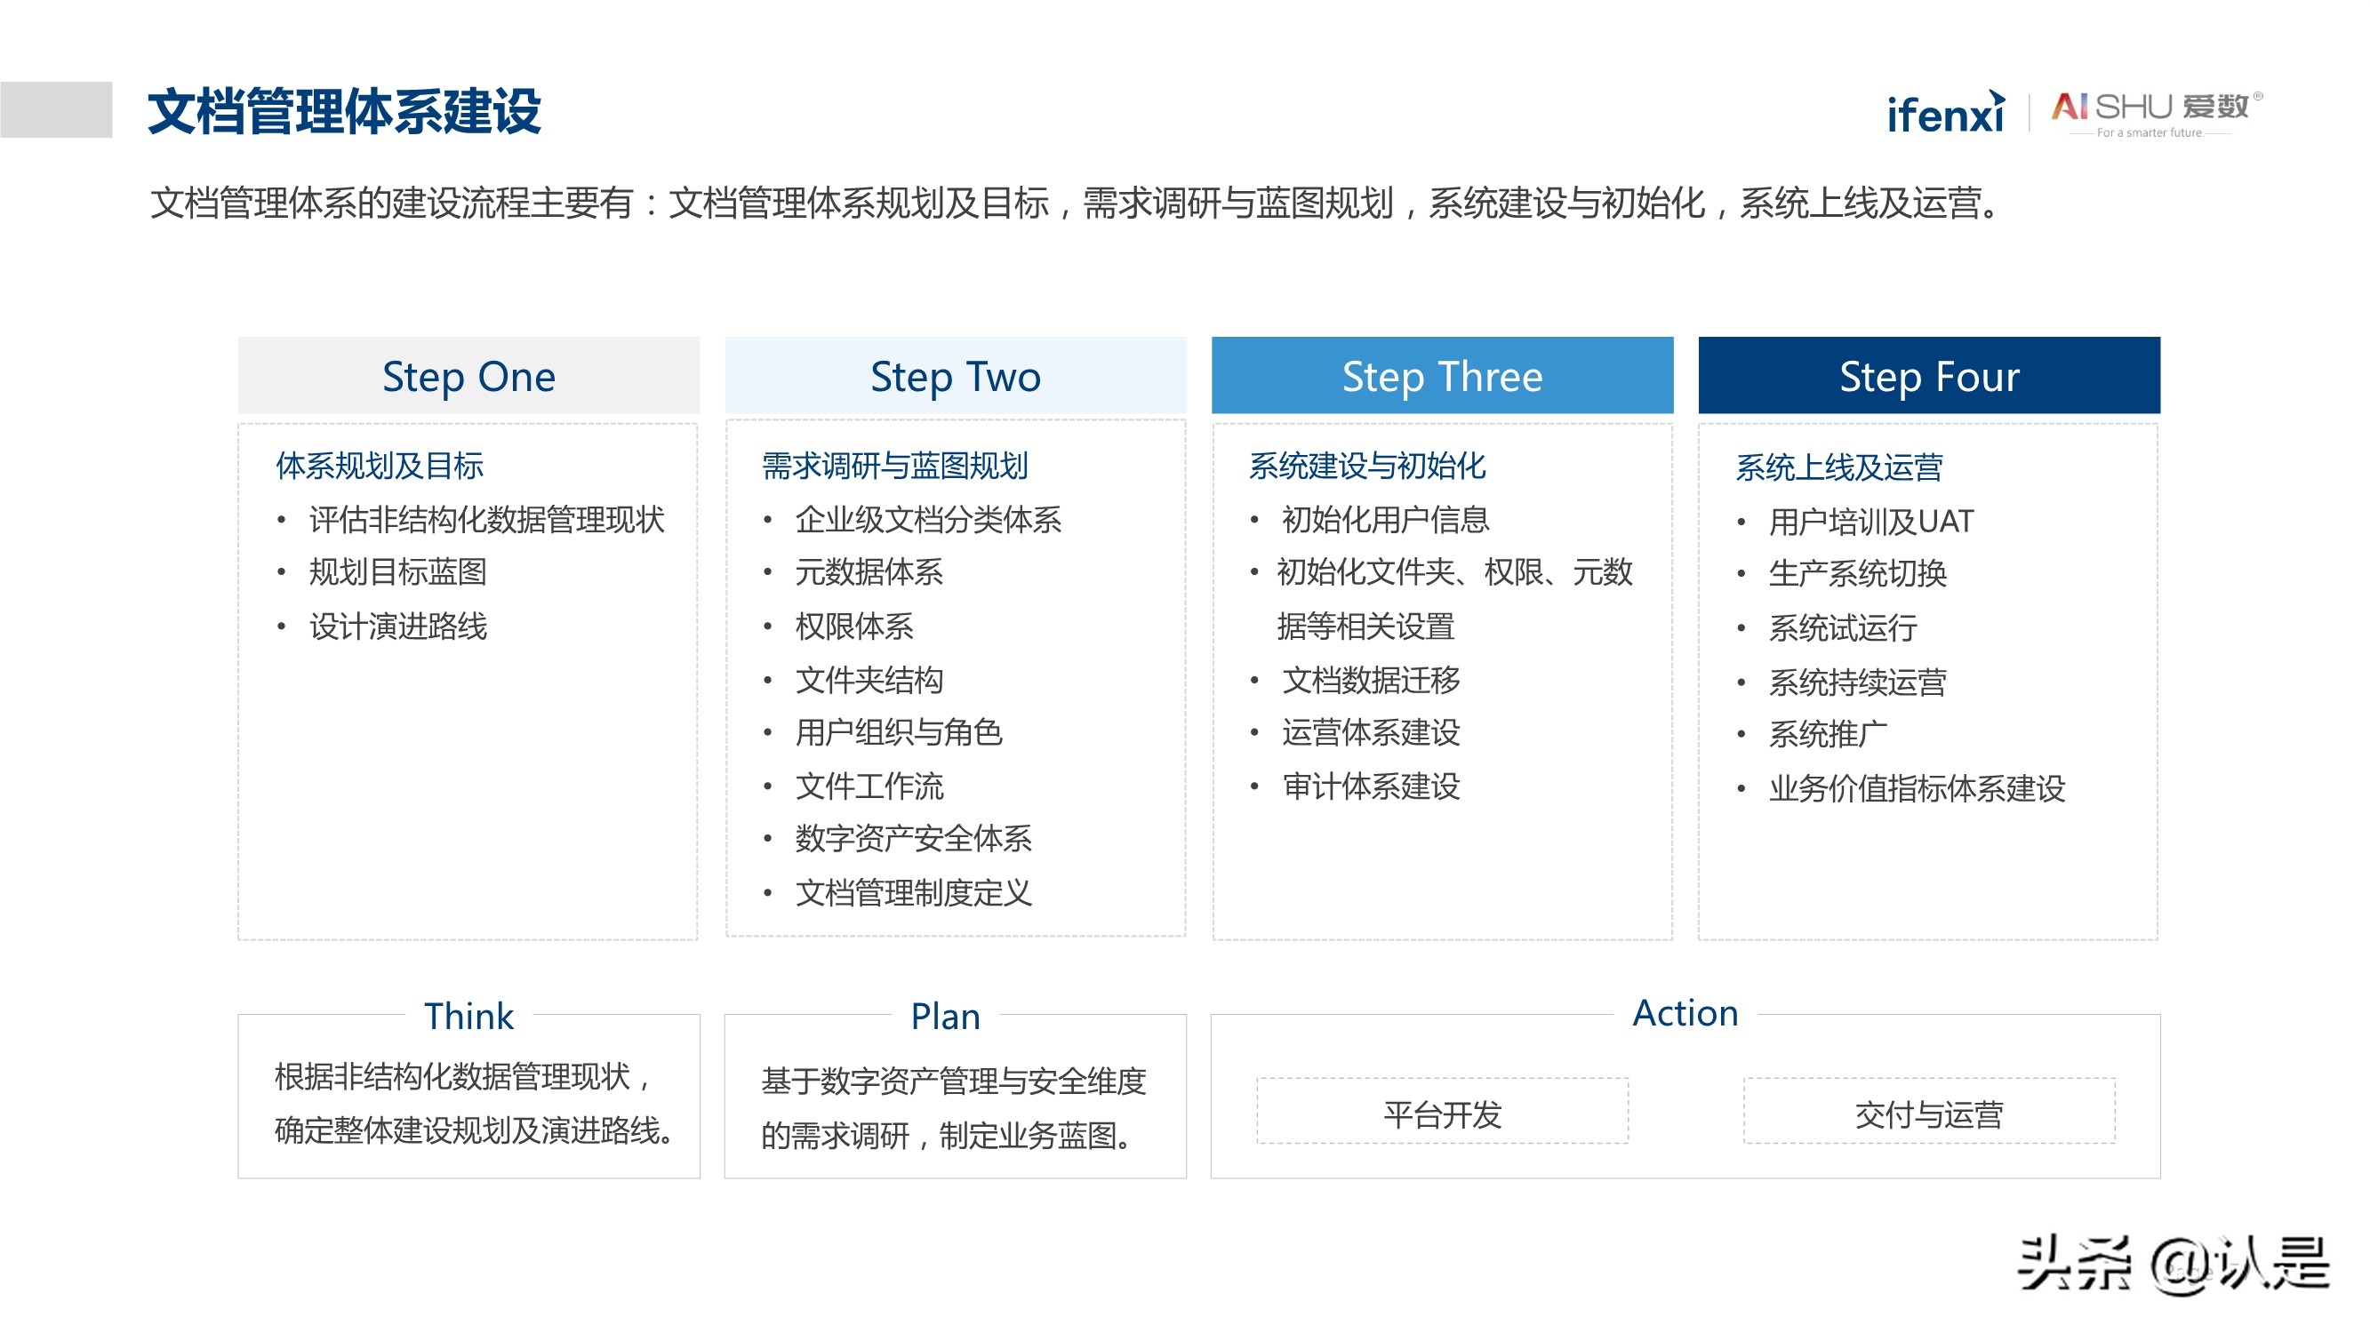Click the slide title 文档管理体系建设
Viewport: 2370px width, 1333px height.
point(344,111)
